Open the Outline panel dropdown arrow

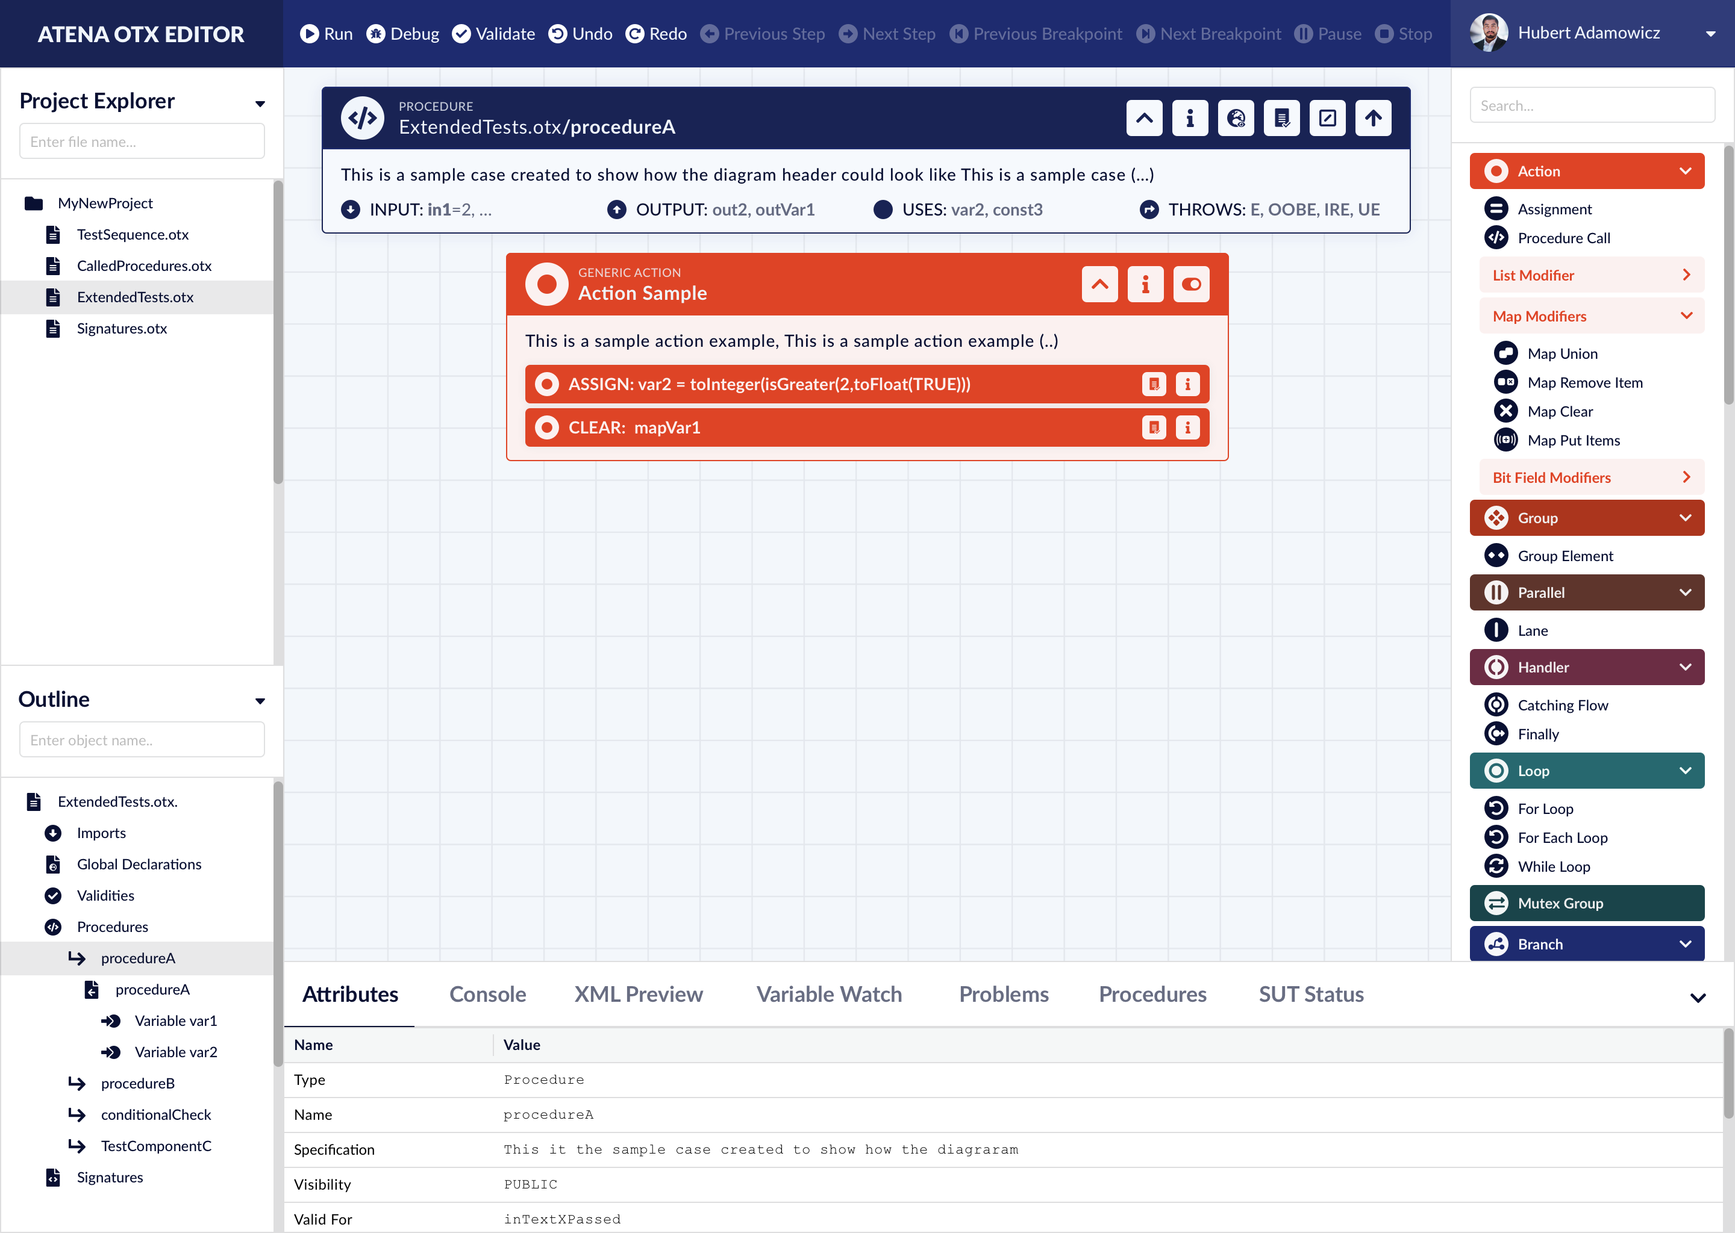click(260, 701)
